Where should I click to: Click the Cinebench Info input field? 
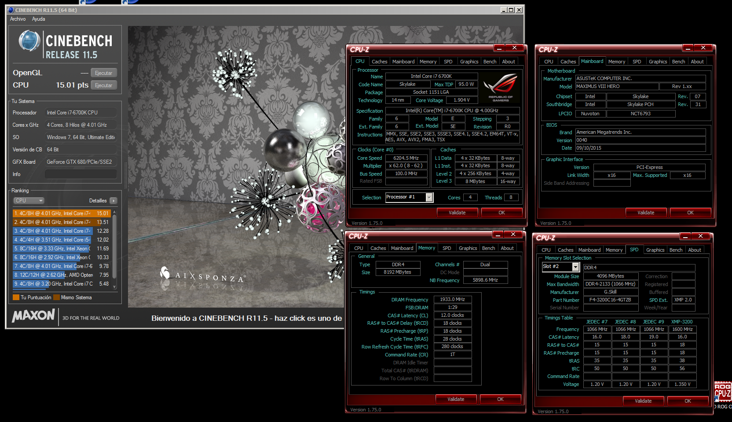[x=81, y=174]
